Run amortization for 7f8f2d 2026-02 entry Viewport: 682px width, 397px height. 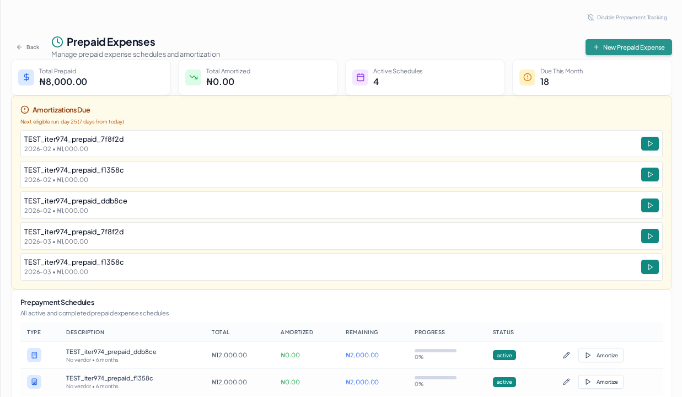(x=650, y=144)
